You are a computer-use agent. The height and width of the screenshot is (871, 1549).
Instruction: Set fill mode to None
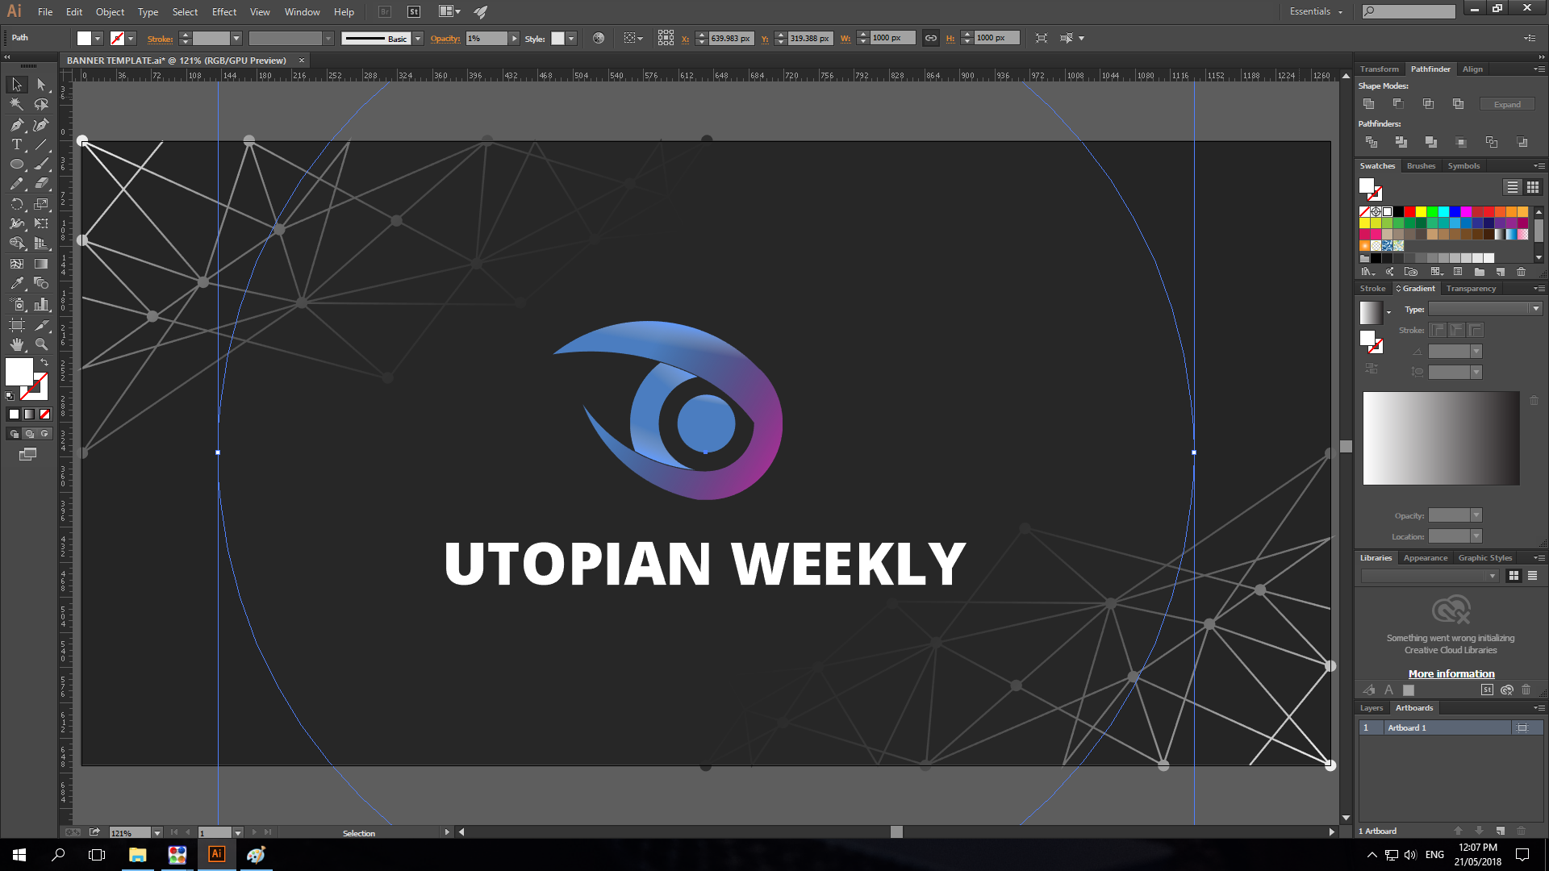[x=45, y=414]
